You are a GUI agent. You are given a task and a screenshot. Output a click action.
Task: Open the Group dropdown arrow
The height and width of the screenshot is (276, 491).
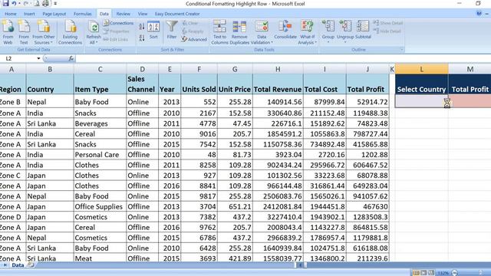coord(328,41)
